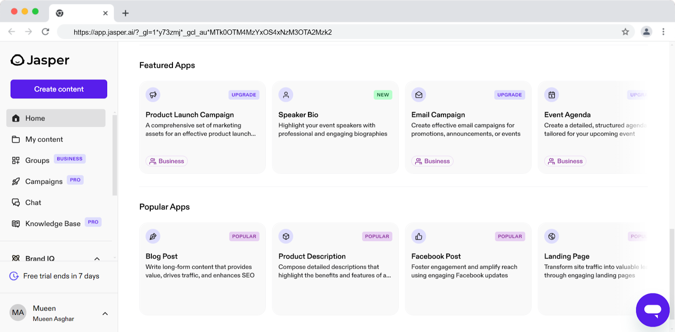Viewport: 675px width, 332px height.
Task: Click the Chat bubbles icon
Action: (x=16, y=202)
